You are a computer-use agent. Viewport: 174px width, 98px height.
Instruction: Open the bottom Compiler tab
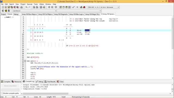pyautogui.click(x=6, y=82)
